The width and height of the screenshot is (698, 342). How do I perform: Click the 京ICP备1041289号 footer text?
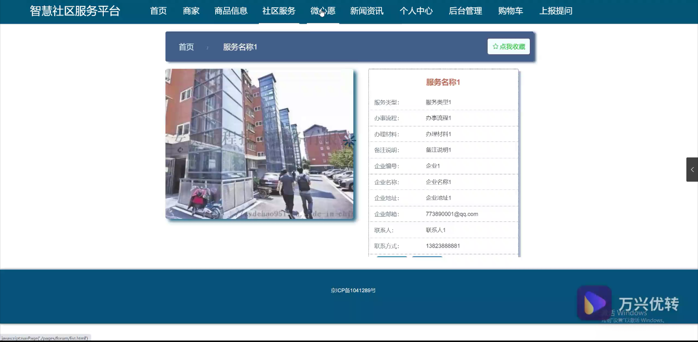353,291
